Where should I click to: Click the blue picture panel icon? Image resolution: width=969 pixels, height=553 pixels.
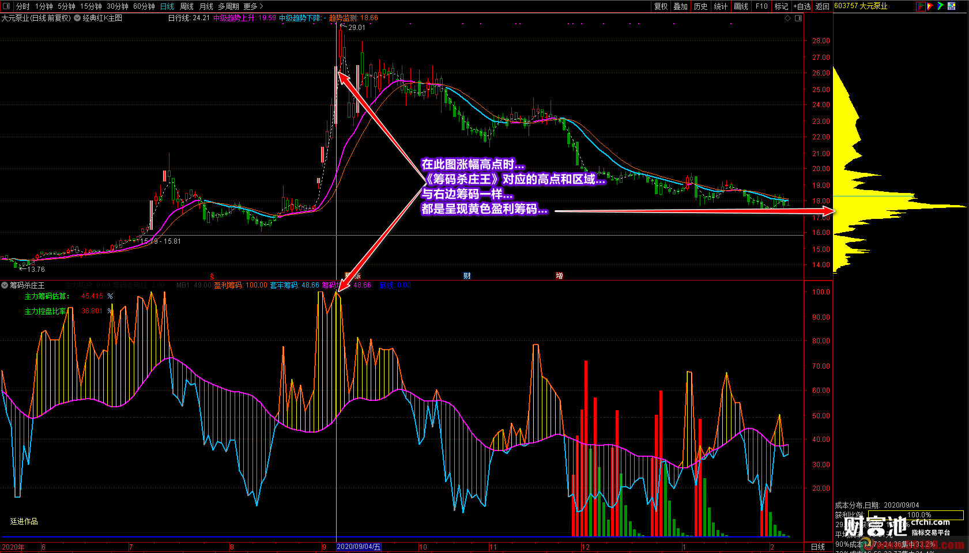(x=952, y=6)
